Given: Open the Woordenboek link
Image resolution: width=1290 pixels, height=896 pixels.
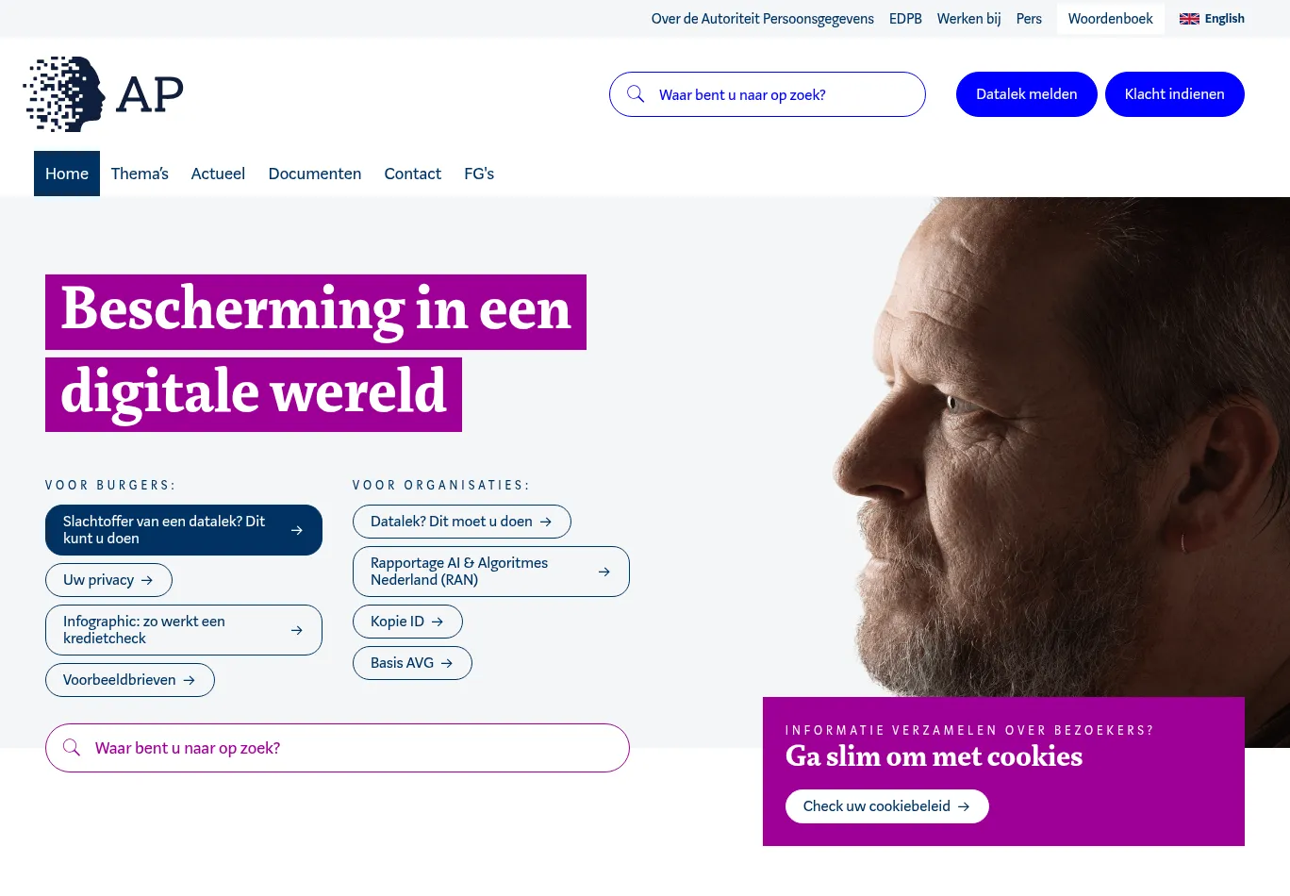Looking at the screenshot, I should pos(1110,19).
